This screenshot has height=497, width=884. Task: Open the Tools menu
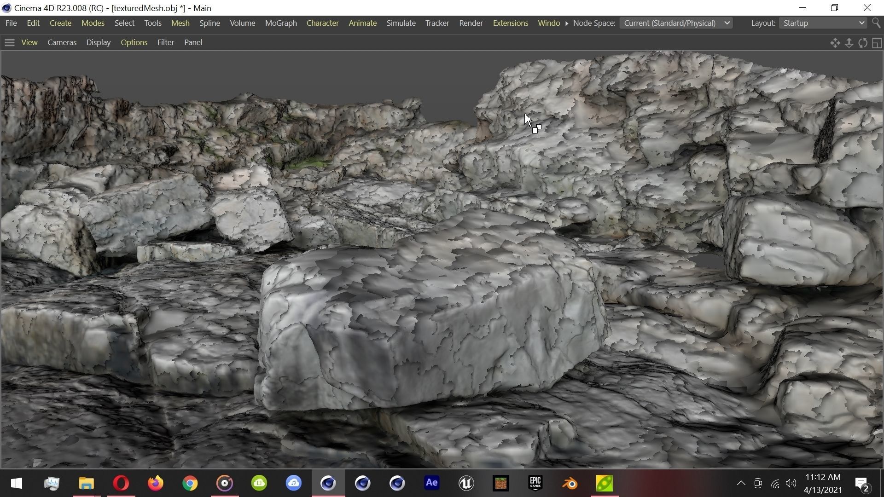click(152, 23)
